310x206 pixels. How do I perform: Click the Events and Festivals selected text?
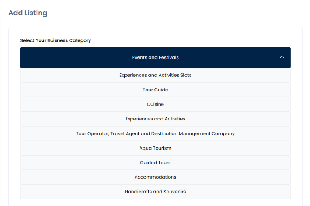[155, 57]
